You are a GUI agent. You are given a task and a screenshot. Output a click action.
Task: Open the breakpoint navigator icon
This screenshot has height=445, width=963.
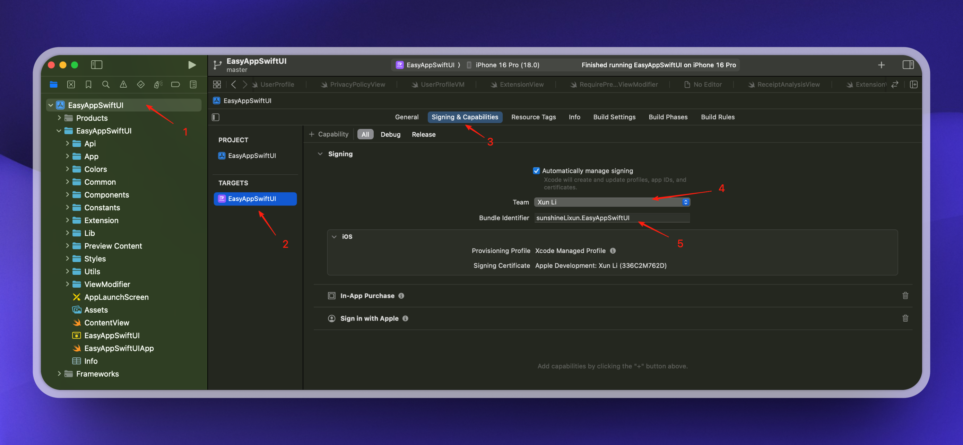click(x=175, y=85)
